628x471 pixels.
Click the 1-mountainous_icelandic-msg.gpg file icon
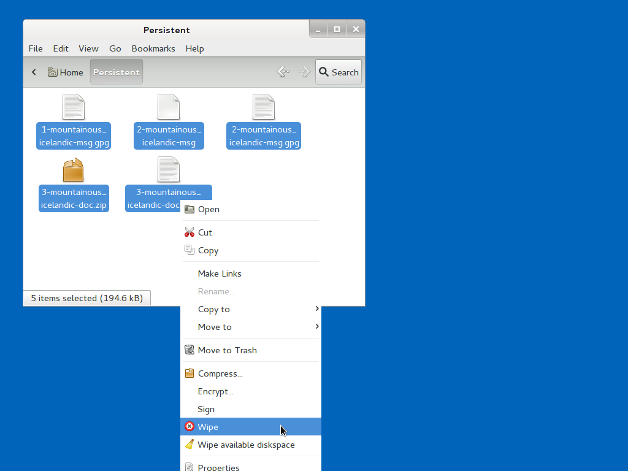[x=74, y=107]
